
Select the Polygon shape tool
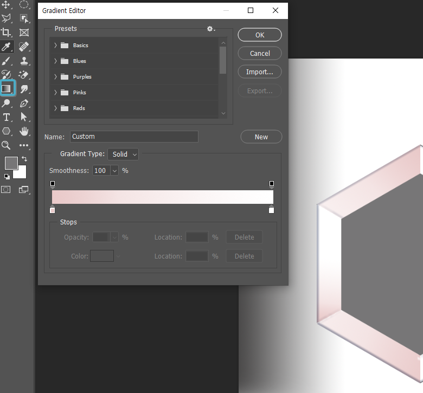pos(6,131)
